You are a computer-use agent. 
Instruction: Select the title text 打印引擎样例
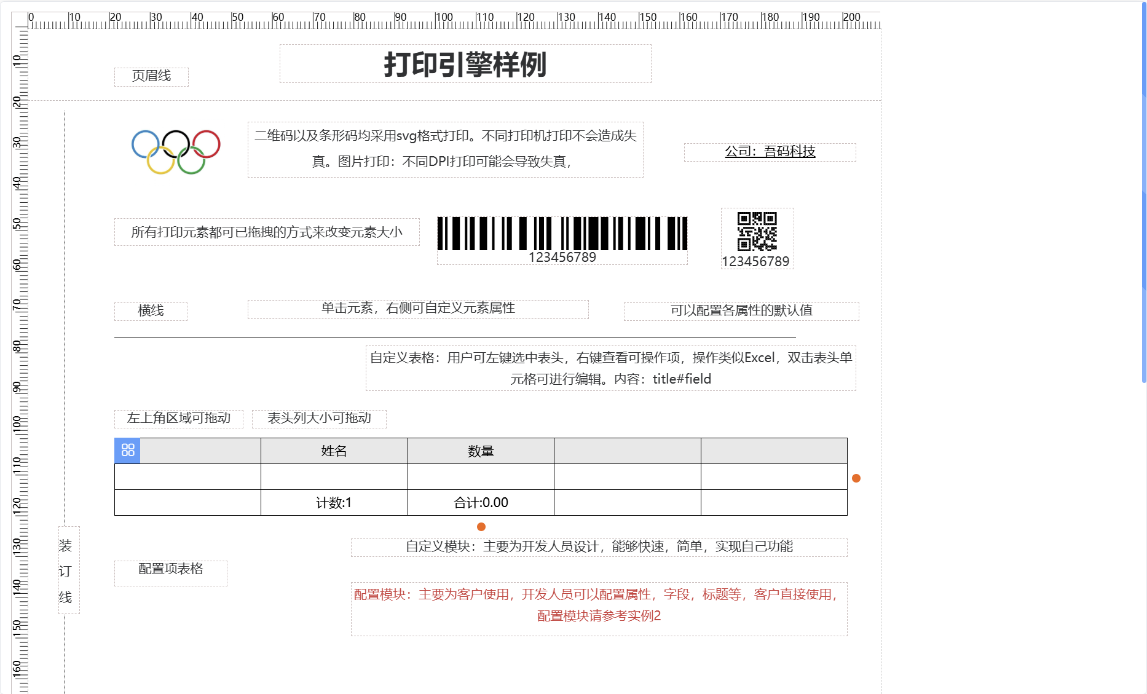pyautogui.click(x=465, y=64)
